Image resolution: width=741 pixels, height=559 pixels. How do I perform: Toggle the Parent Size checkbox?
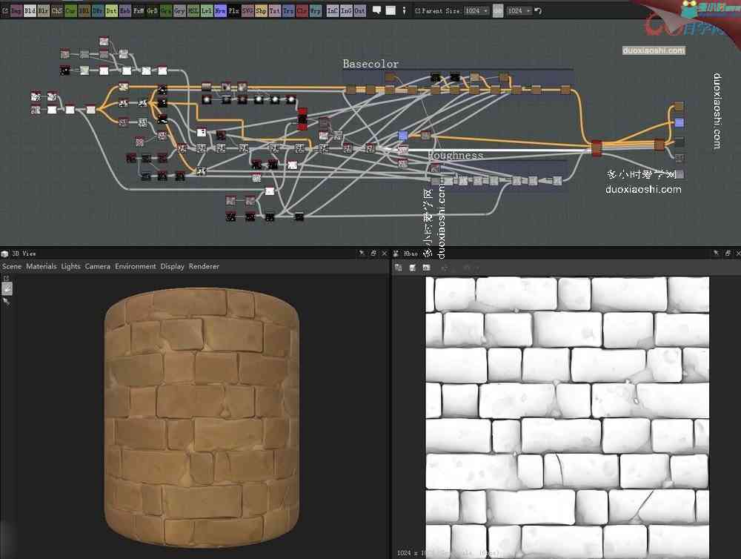pyautogui.click(x=418, y=10)
